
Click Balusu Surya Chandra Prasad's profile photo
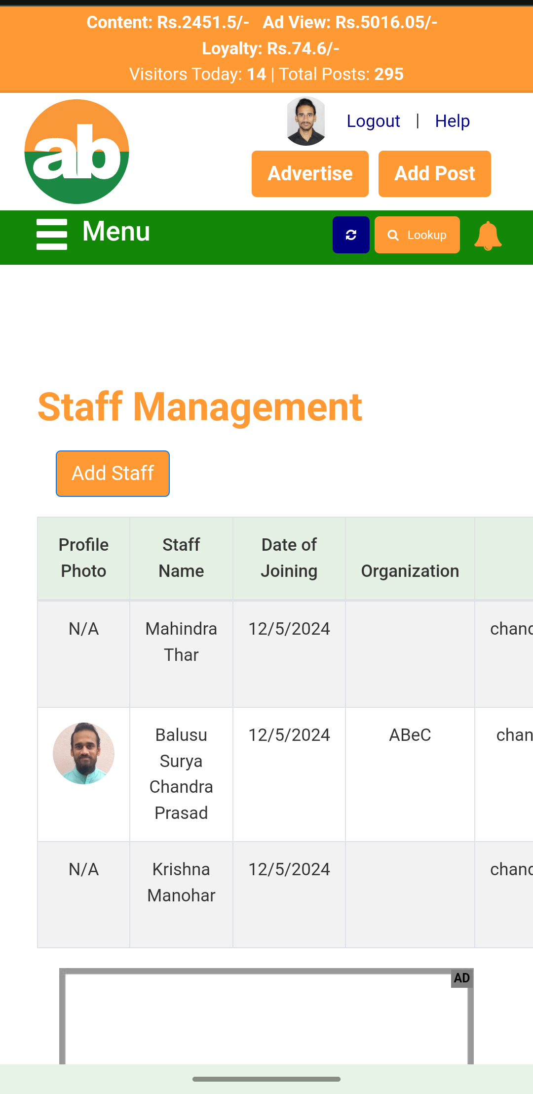[x=84, y=753]
